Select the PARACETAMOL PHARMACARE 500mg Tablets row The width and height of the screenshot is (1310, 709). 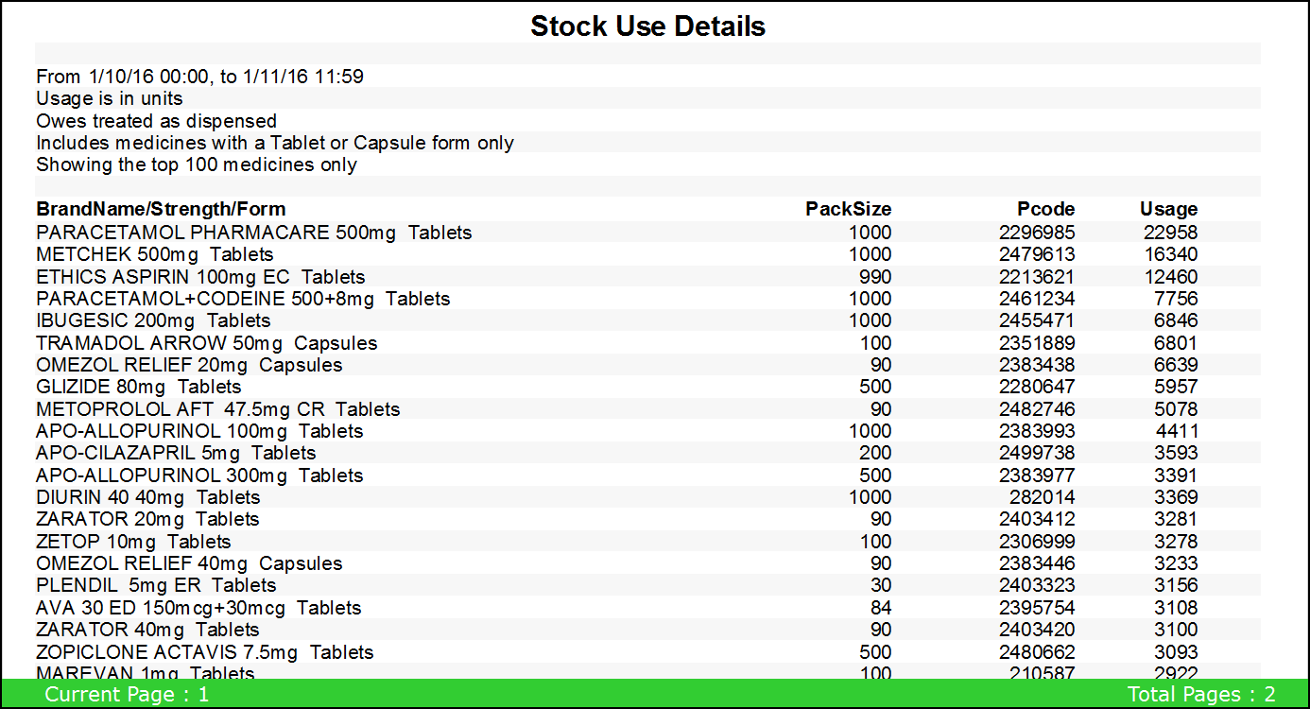(253, 233)
